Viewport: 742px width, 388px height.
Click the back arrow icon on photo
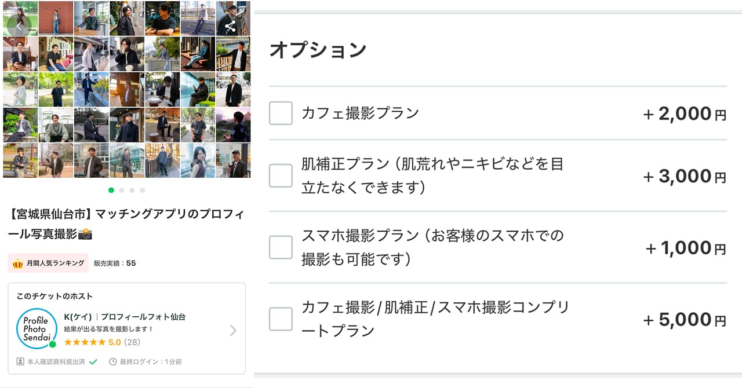pyautogui.click(x=19, y=26)
